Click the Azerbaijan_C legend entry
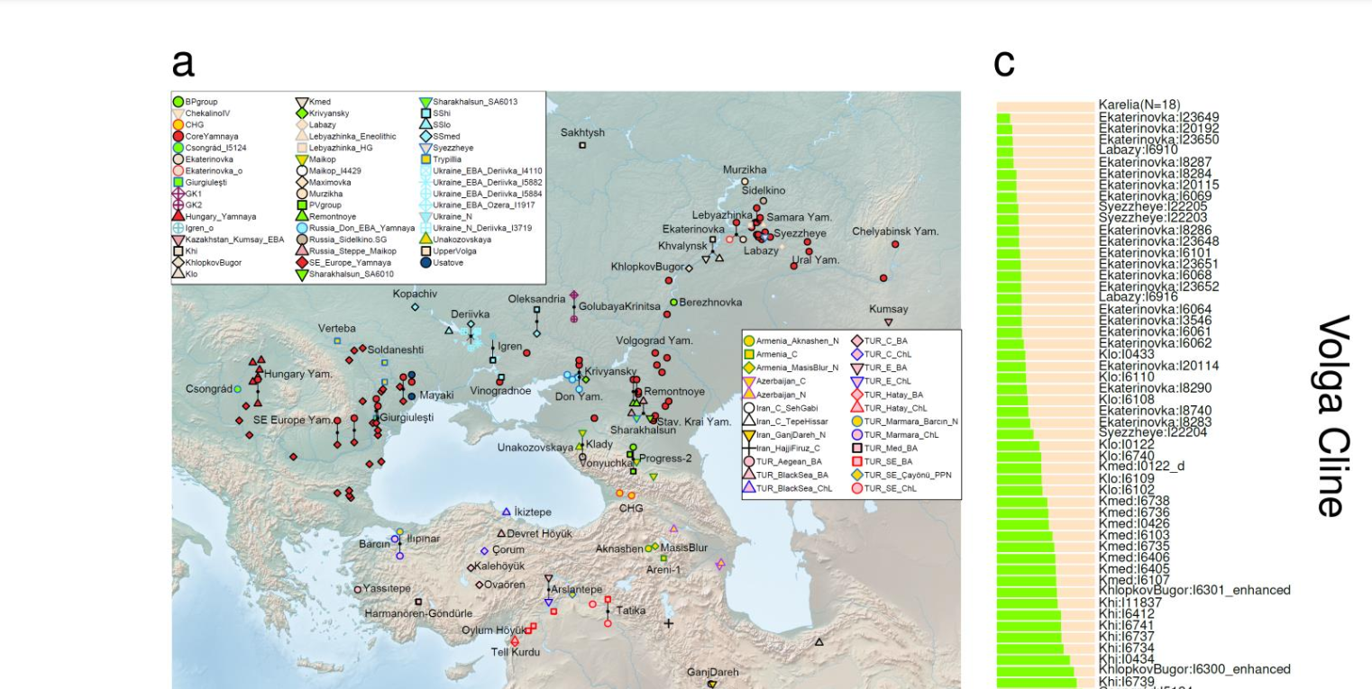 [776, 382]
